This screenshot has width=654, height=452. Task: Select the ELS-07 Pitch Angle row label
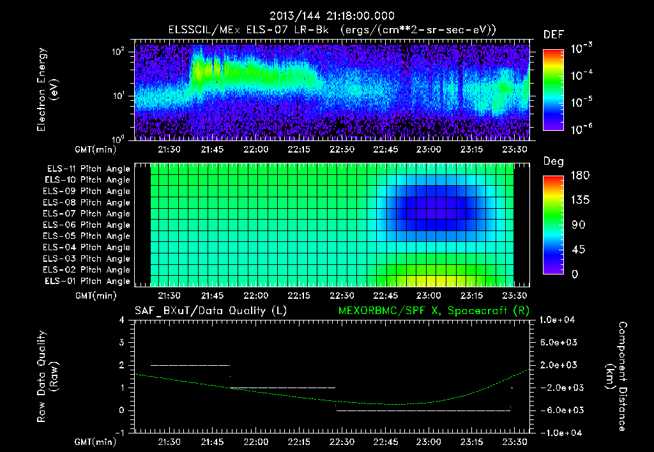[x=87, y=214]
